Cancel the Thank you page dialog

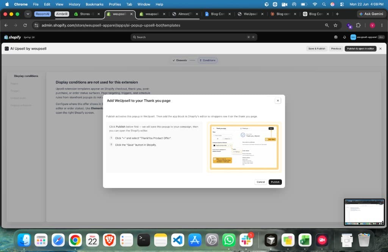tap(261, 182)
